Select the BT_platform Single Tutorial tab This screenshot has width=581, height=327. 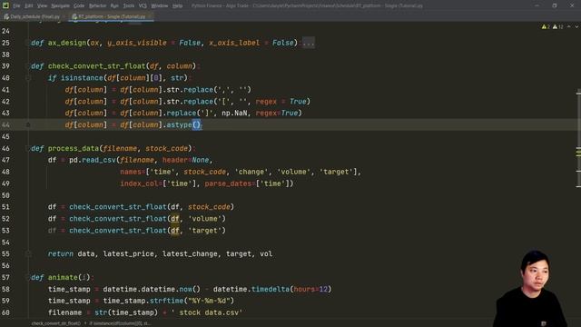(110, 16)
